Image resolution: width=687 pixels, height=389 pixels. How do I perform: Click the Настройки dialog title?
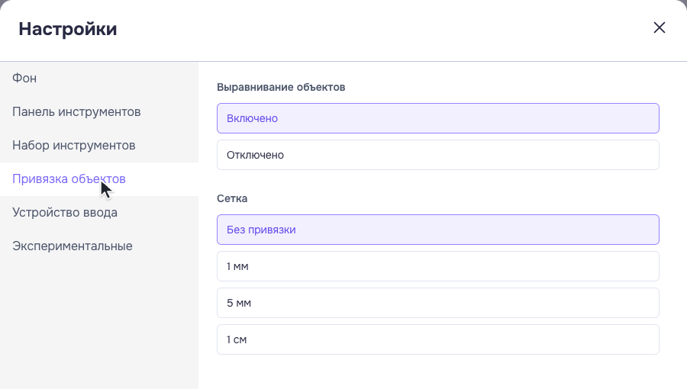[68, 29]
